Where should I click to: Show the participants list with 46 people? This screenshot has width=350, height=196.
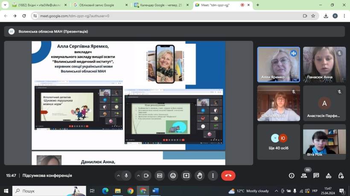tap(304, 176)
